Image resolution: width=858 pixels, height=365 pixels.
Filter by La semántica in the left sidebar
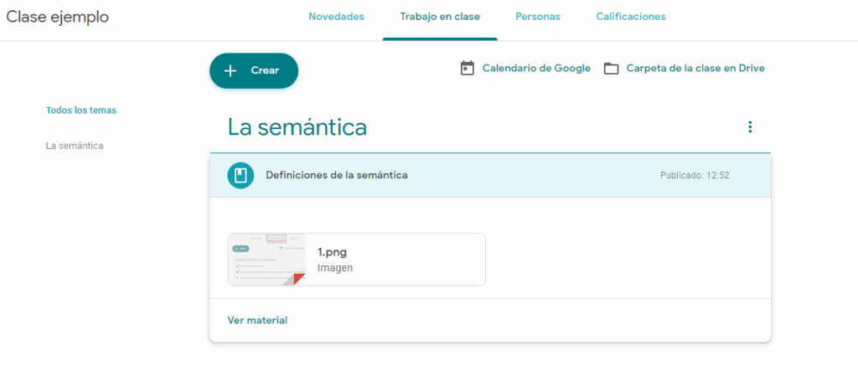(x=75, y=147)
